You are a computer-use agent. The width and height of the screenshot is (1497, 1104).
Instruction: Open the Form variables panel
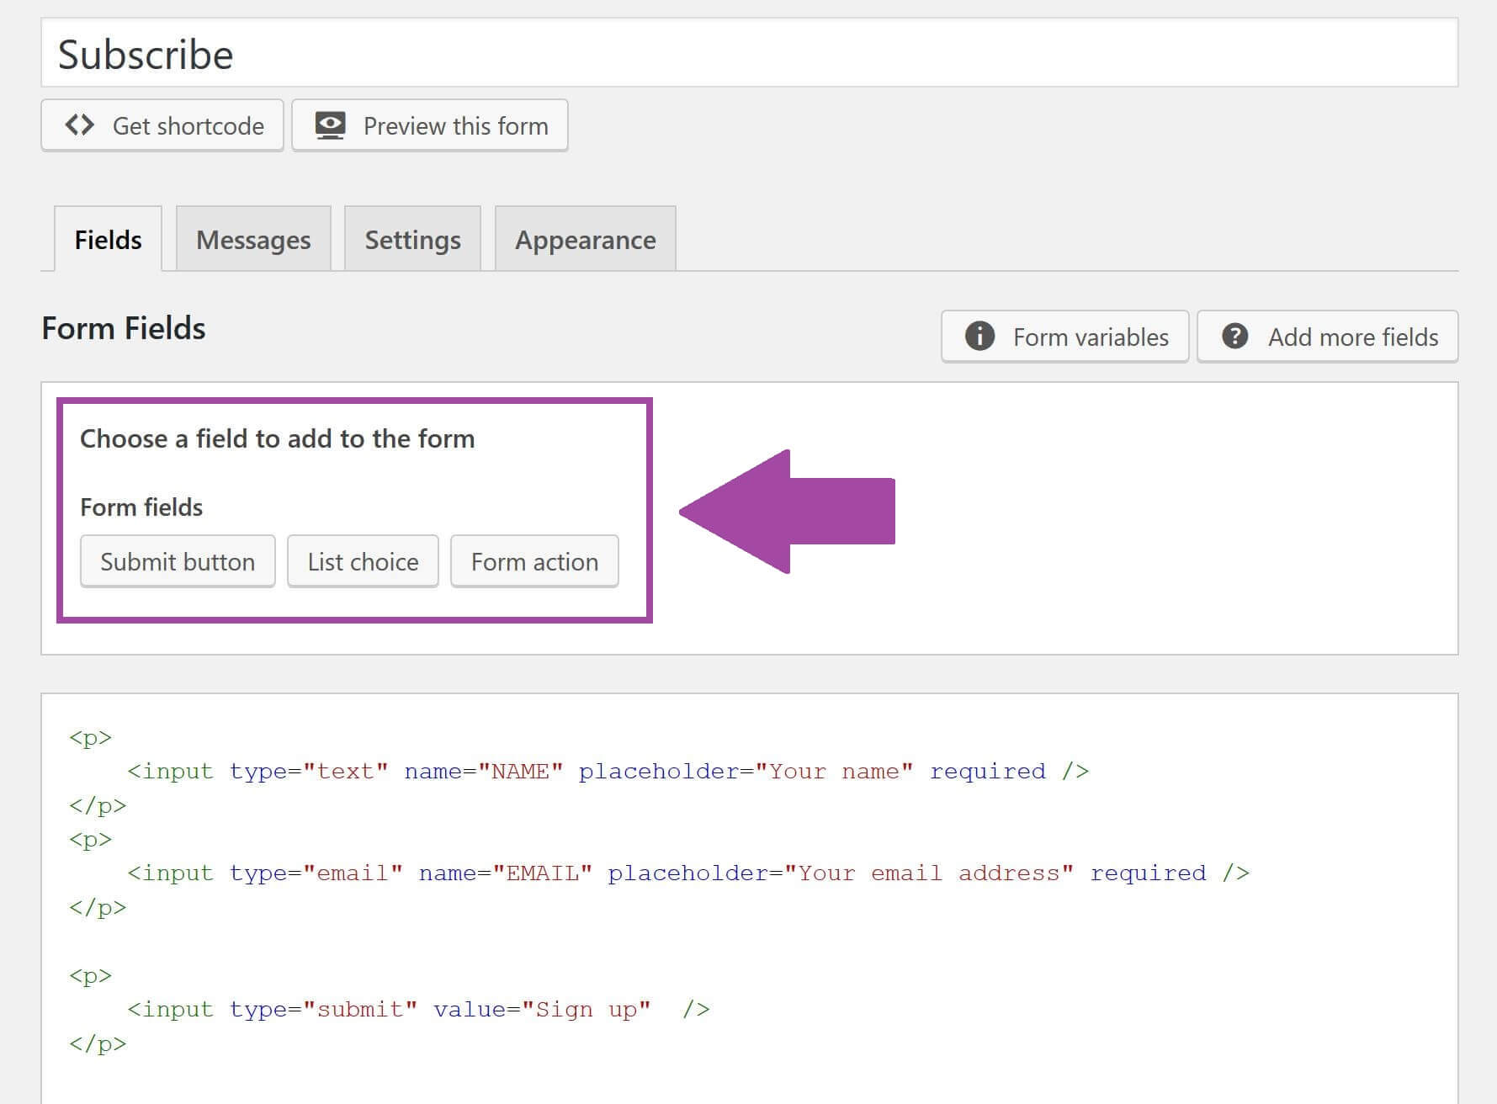1064,337
